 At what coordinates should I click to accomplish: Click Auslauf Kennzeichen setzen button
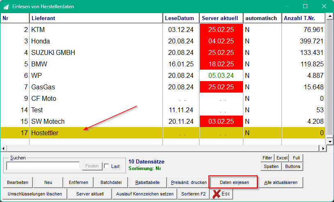point(144,194)
